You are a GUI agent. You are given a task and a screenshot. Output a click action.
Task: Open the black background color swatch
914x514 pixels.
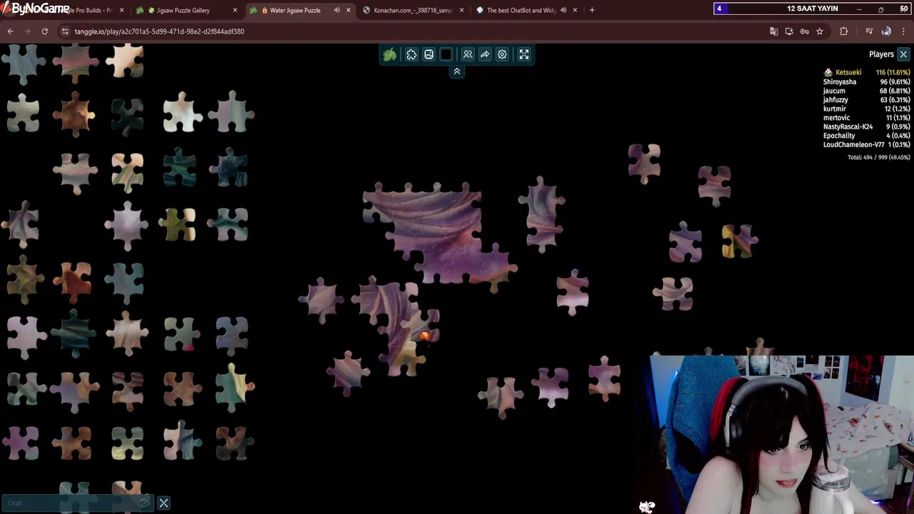coord(446,54)
